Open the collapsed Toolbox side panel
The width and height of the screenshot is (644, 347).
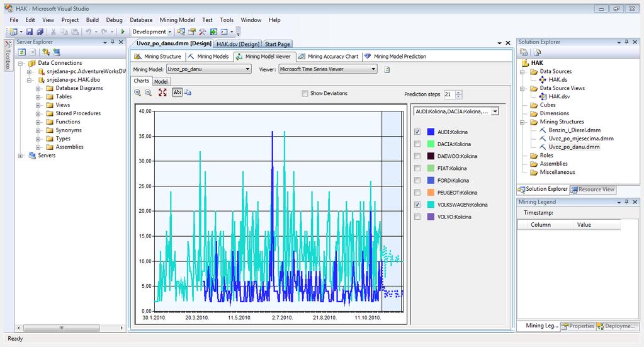tap(8, 55)
